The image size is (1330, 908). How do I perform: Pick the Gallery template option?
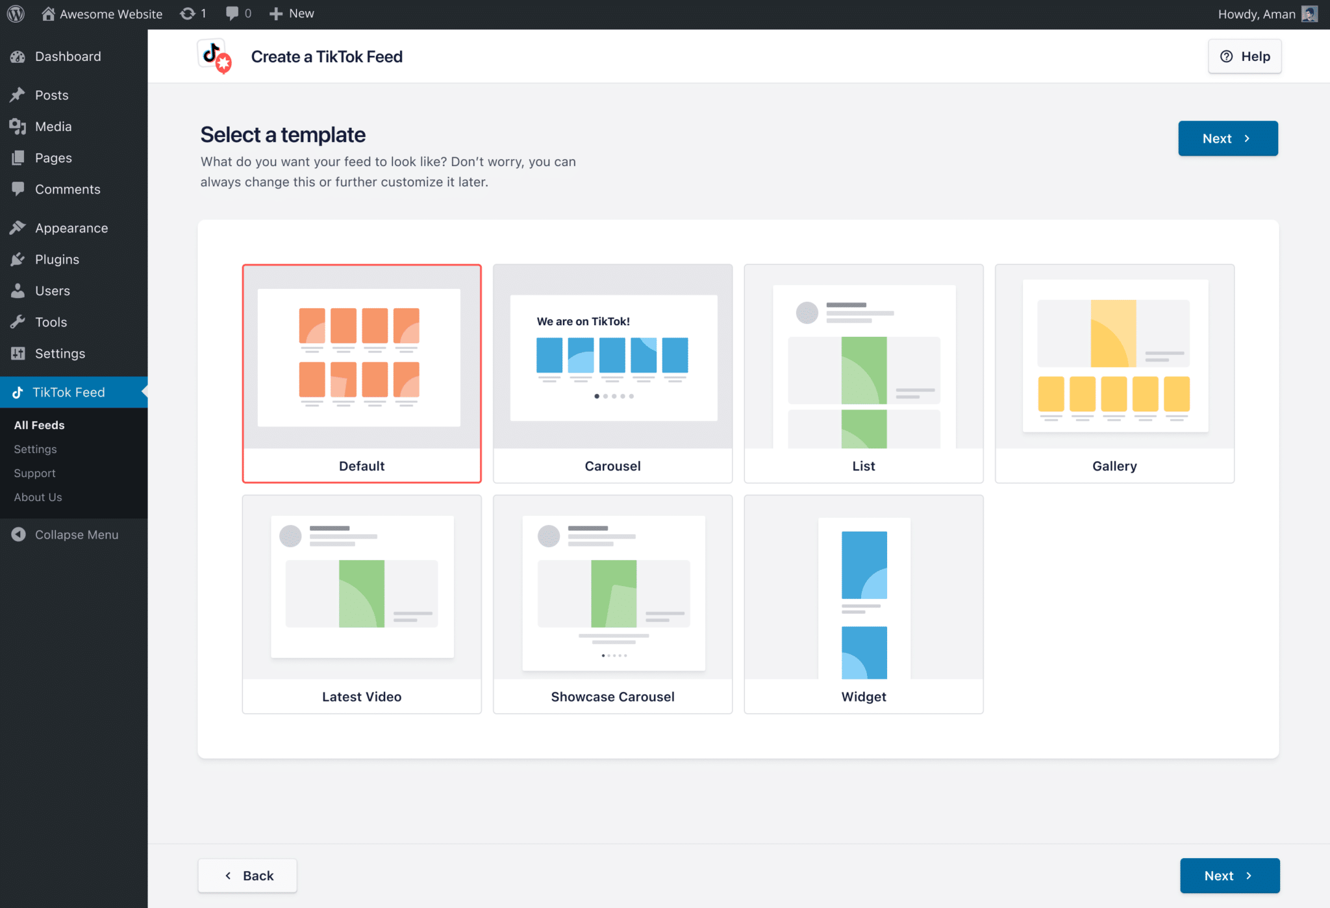[1114, 373]
